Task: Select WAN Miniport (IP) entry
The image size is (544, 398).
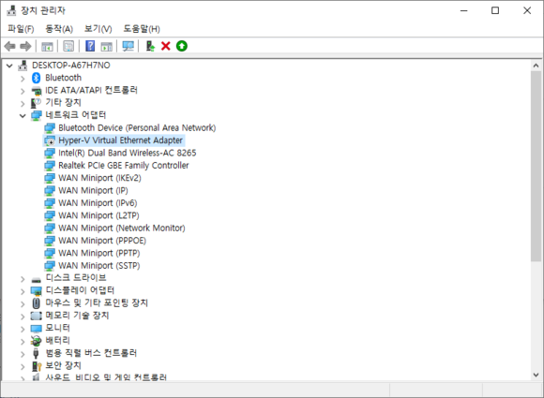Action: [x=94, y=190]
